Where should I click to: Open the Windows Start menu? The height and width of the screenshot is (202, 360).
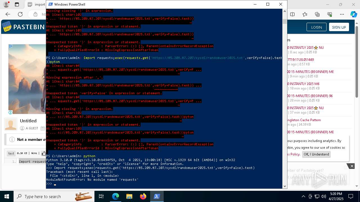7,196
